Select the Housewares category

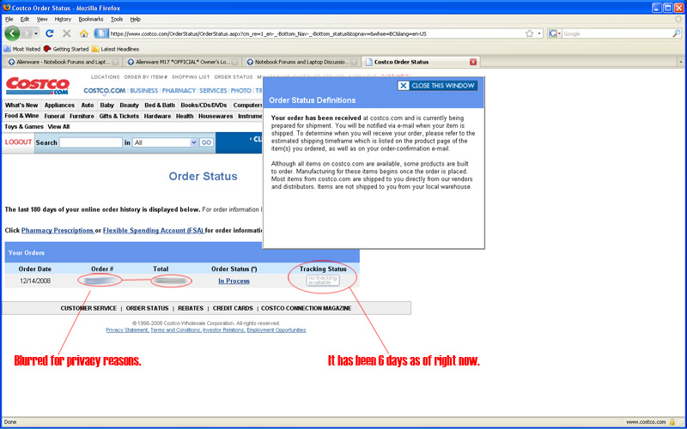pyautogui.click(x=216, y=116)
